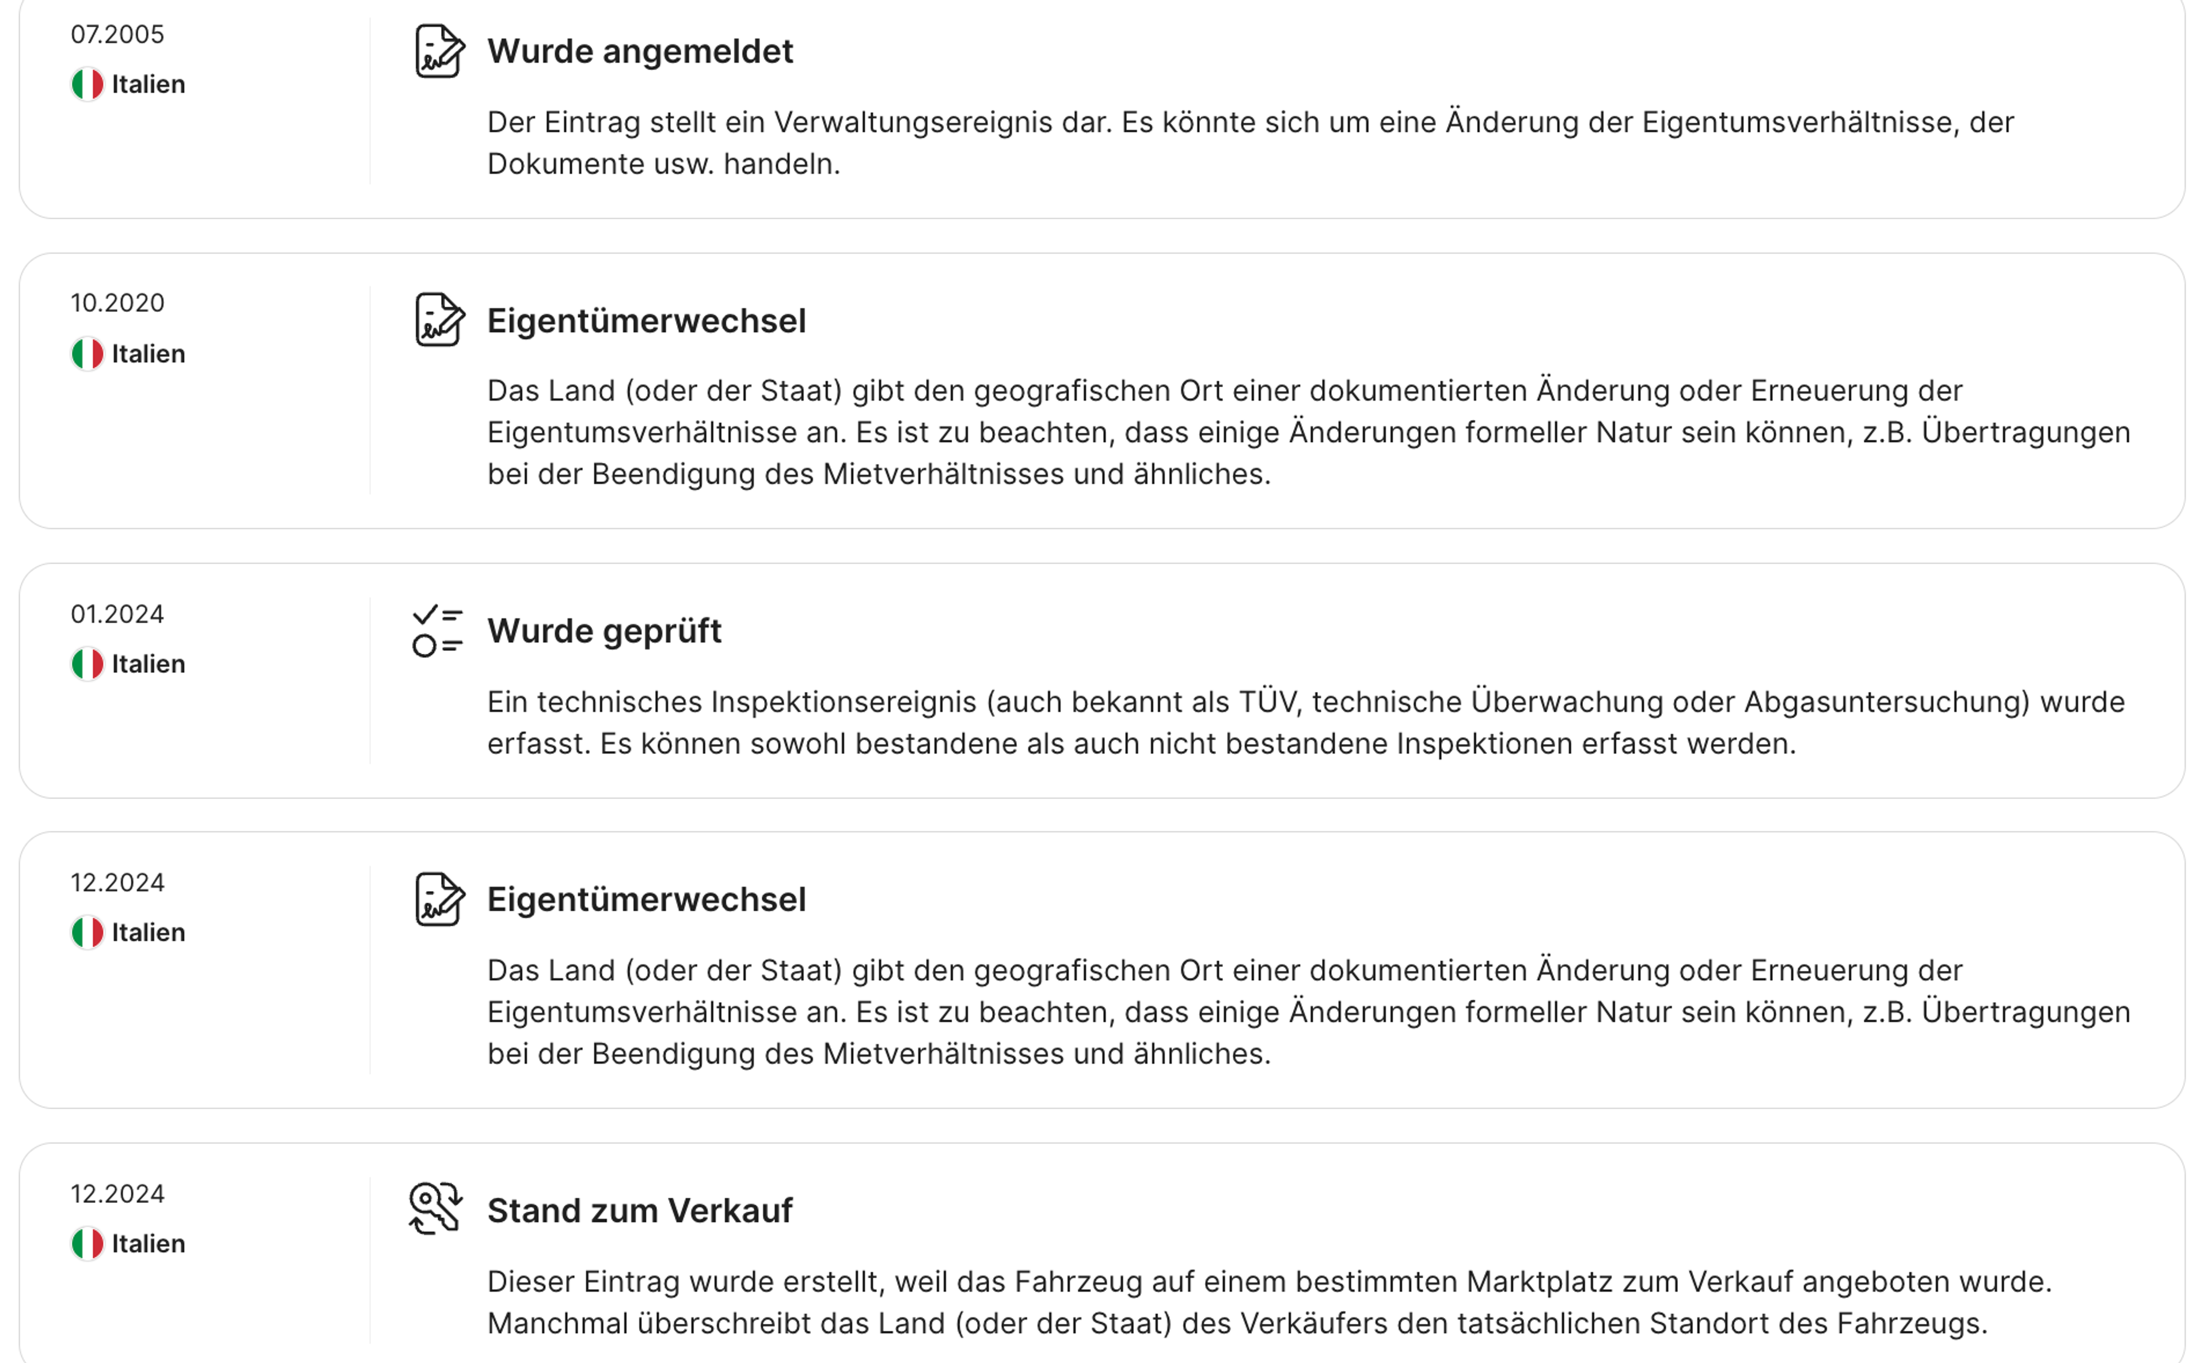Select the first Eigentümerwechsel heading
The width and height of the screenshot is (2211, 1363).
[x=647, y=321]
